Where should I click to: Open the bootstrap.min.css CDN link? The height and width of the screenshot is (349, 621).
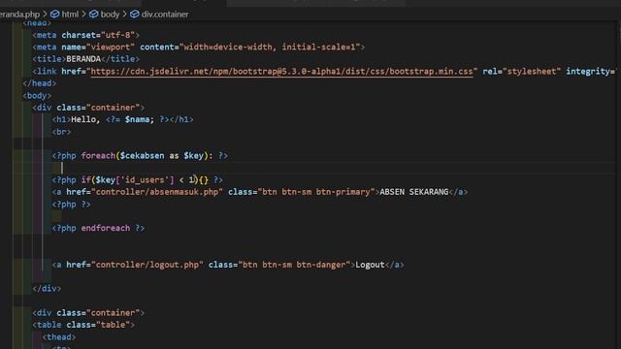(281, 72)
